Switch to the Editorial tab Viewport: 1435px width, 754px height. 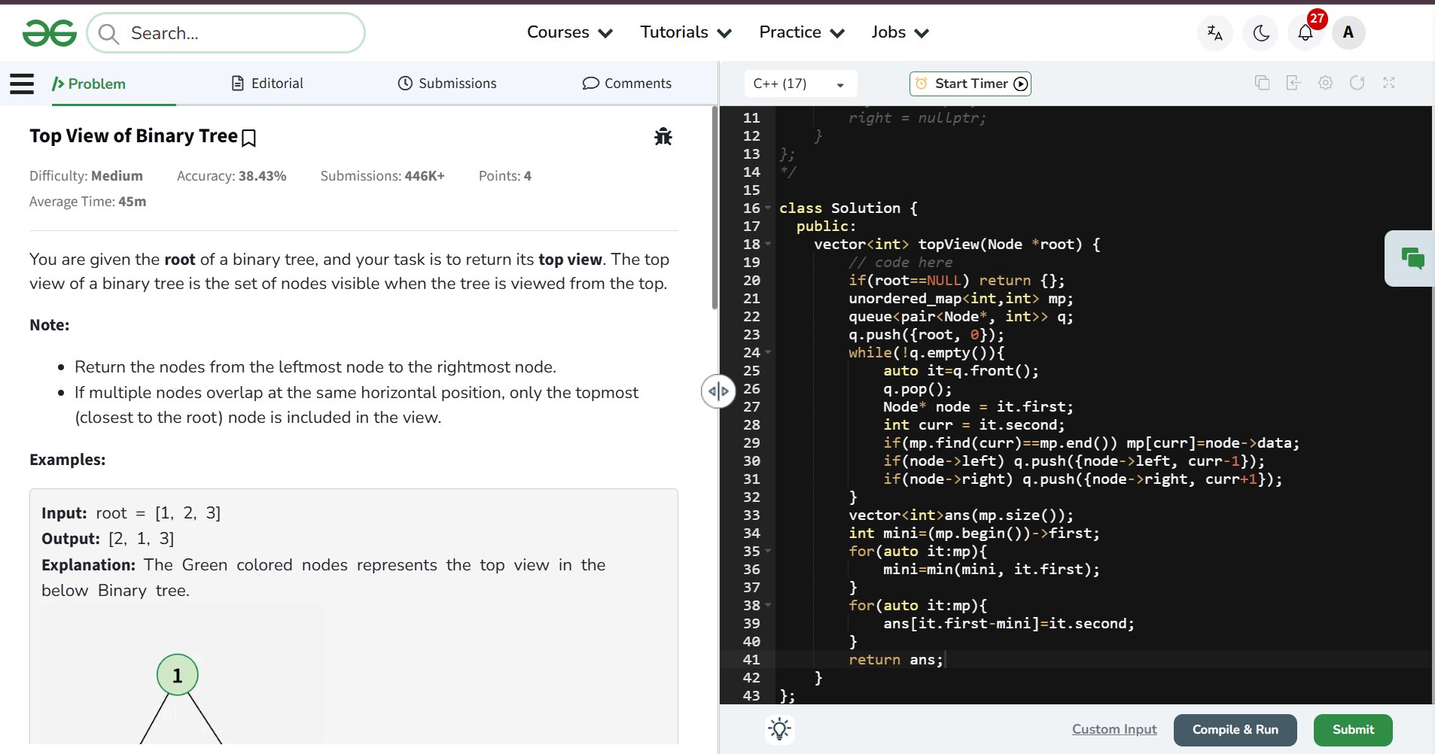pos(267,84)
